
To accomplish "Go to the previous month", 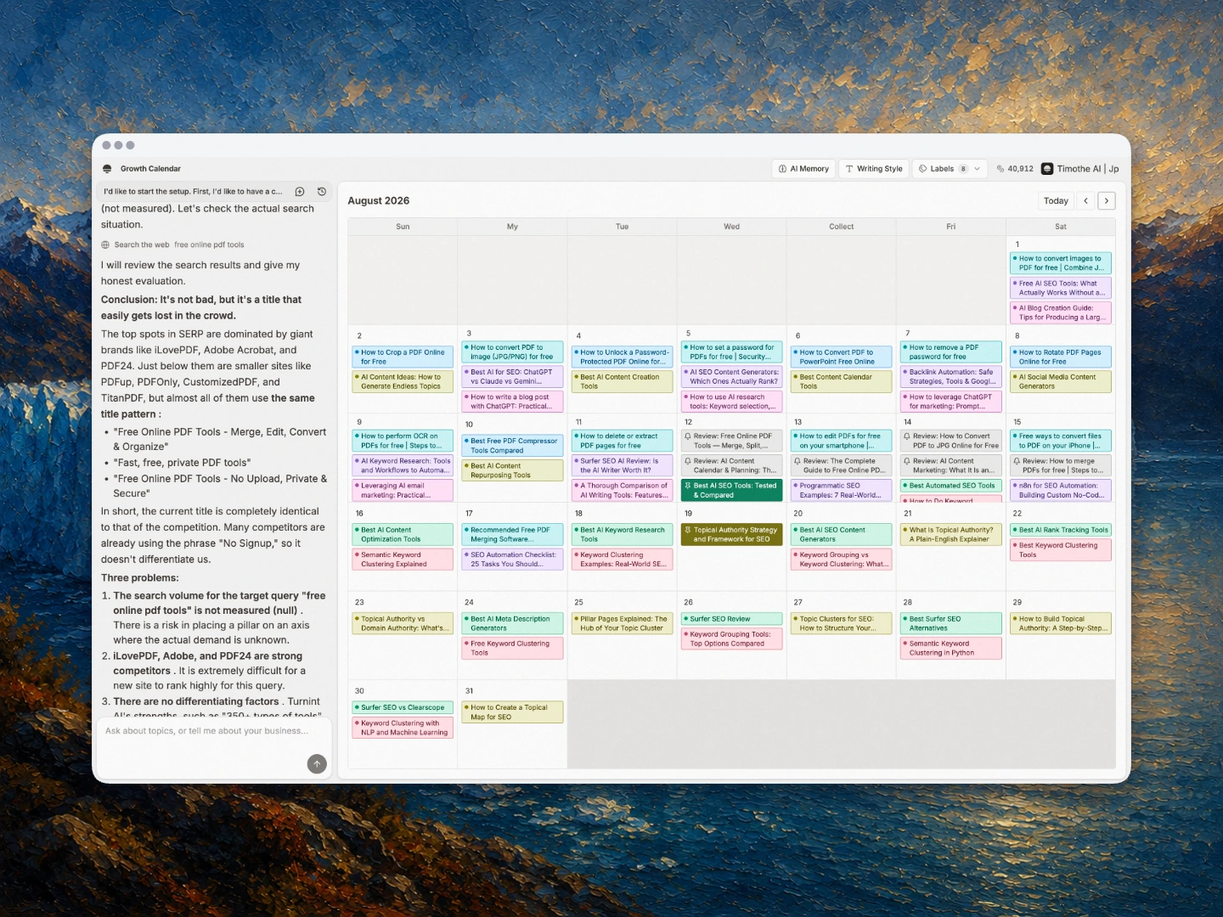I will click(x=1085, y=201).
